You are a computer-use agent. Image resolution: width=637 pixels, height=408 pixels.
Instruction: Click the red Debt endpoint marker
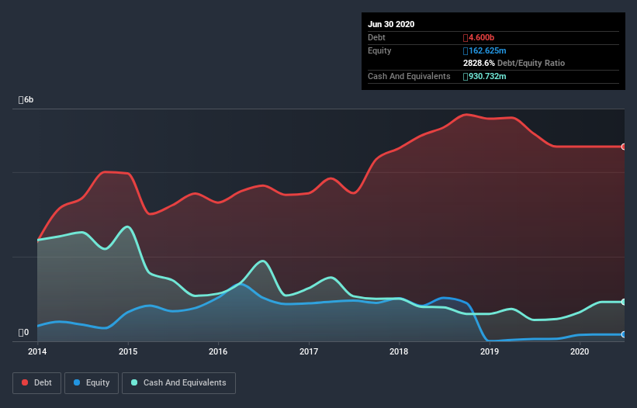pos(624,147)
